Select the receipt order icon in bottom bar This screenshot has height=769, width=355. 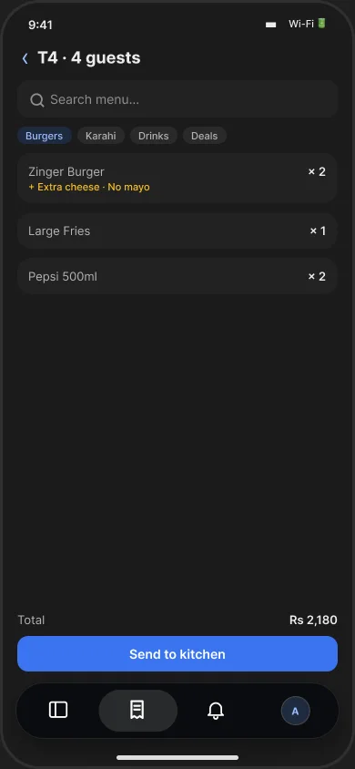[x=137, y=710]
